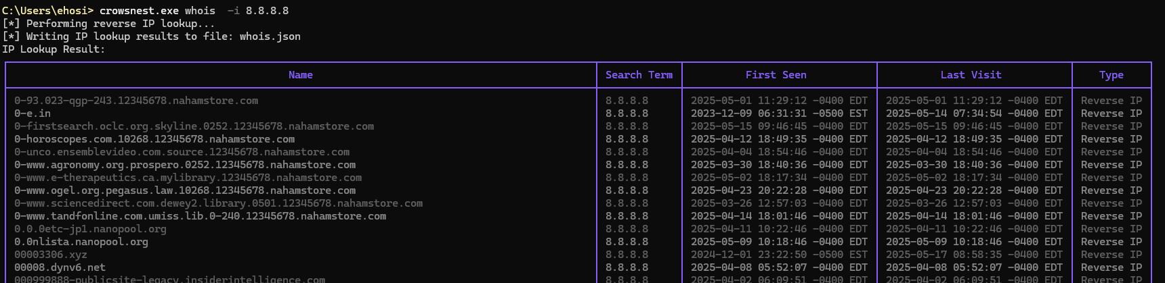Image resolution: width=1165 pixels, height=283 pixels.
Task: Click the 0.0.0etc-jp1.nanopool.org name
Action: [x=90, y=229]
